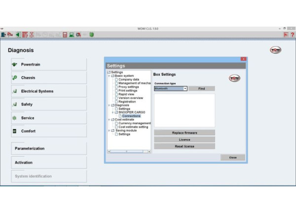Open the Electrical Systems diagnosis category
Viewport: 296px width, 213px height.
tap(48, 91)
